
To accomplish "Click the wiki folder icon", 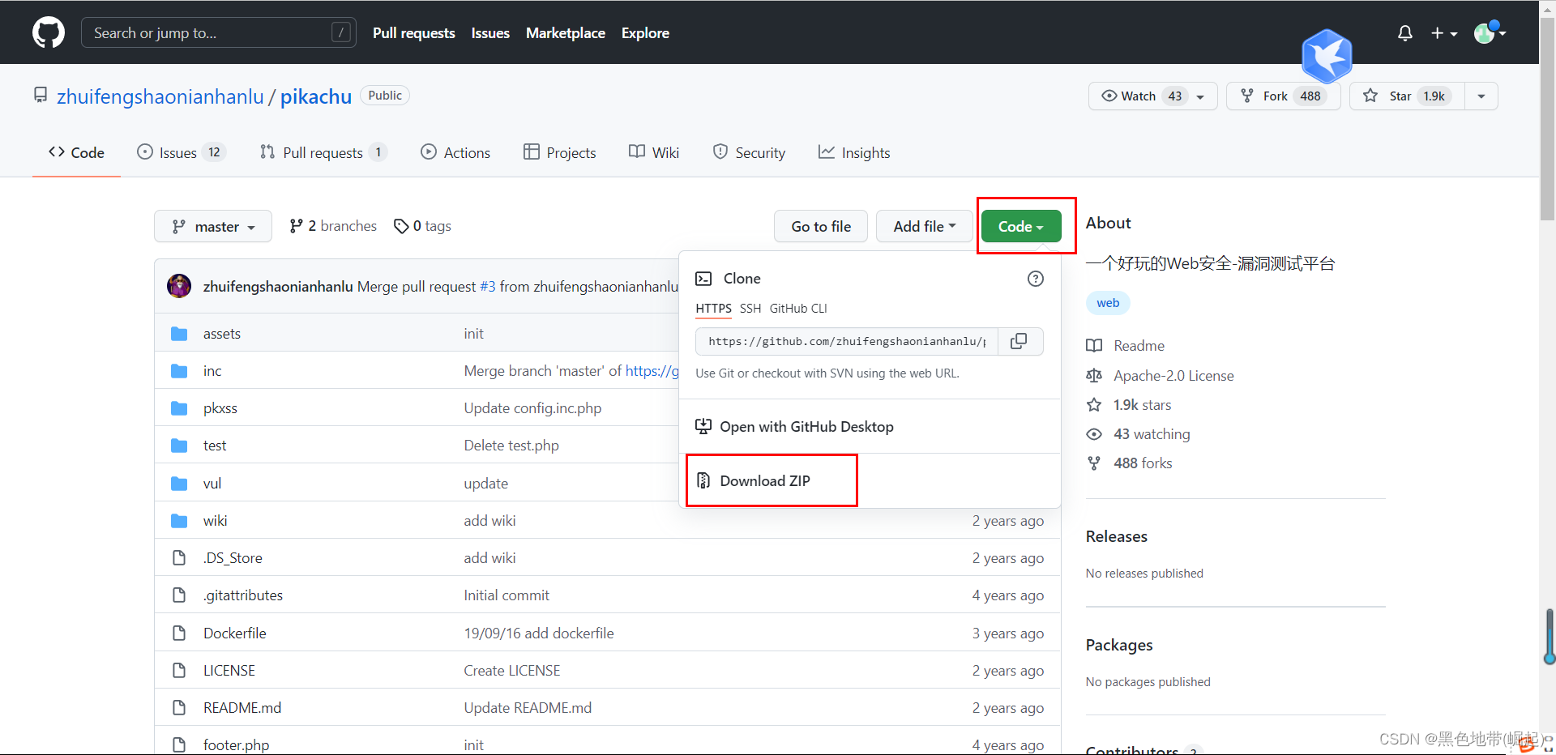I will point(179,521).
